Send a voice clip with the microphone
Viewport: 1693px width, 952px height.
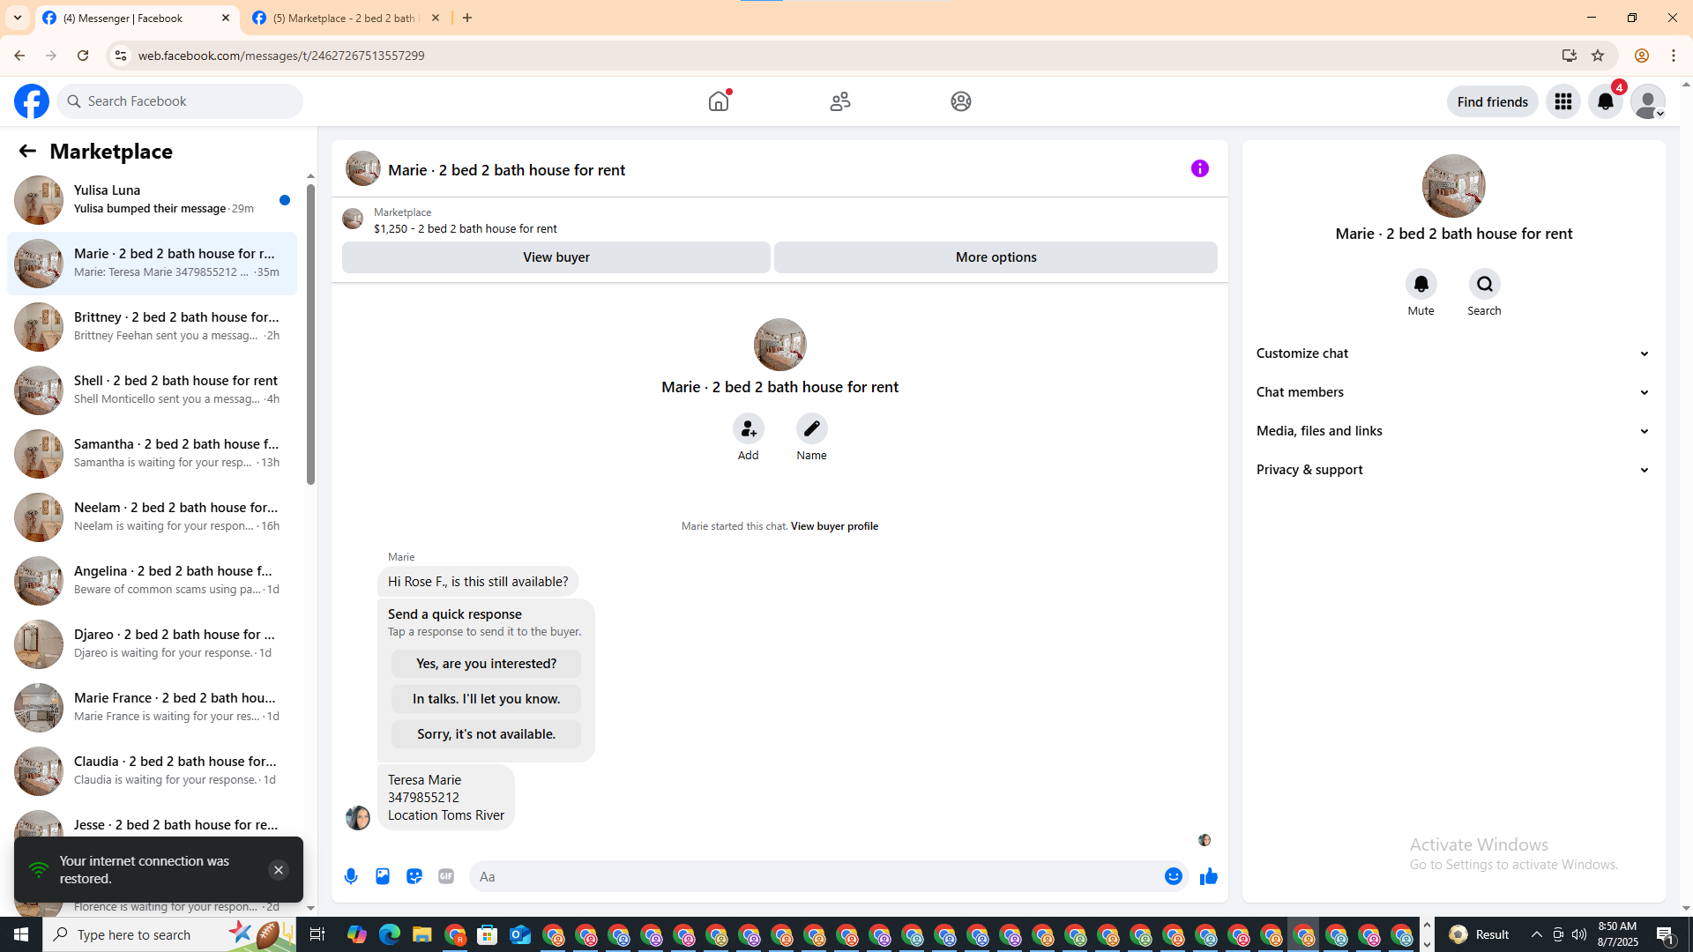351,876
